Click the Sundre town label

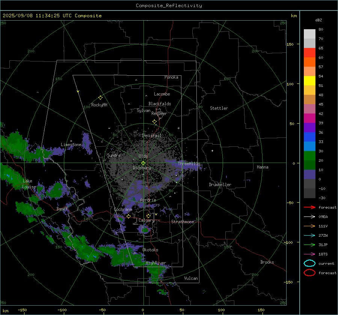[x=114, y=155]
